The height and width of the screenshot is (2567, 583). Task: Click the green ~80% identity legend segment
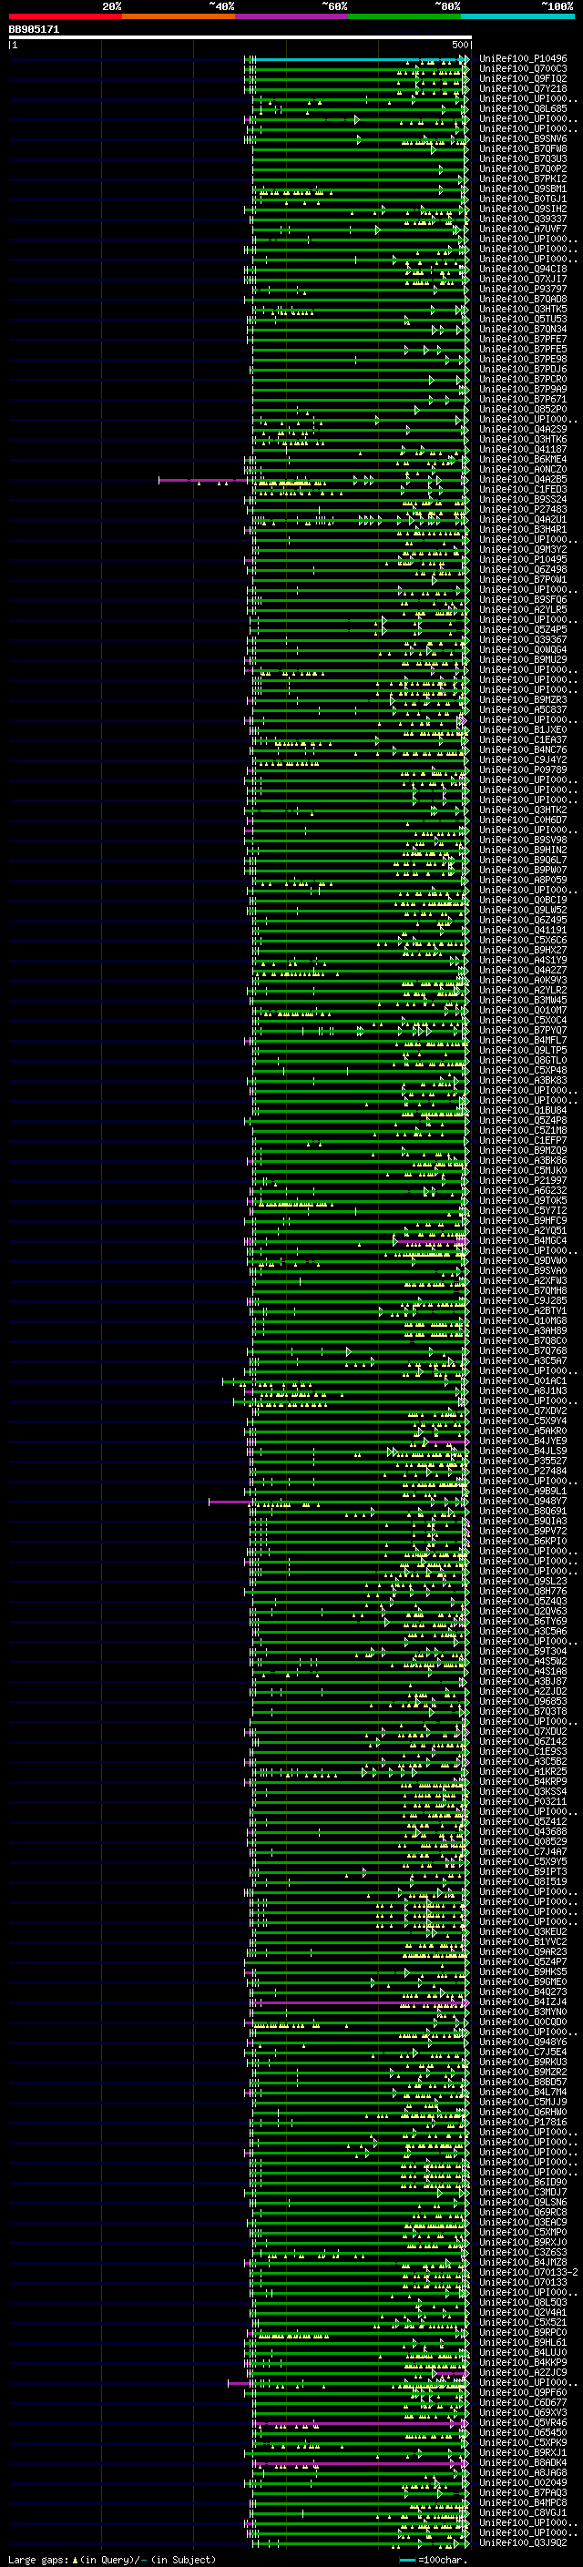point(404,16)
